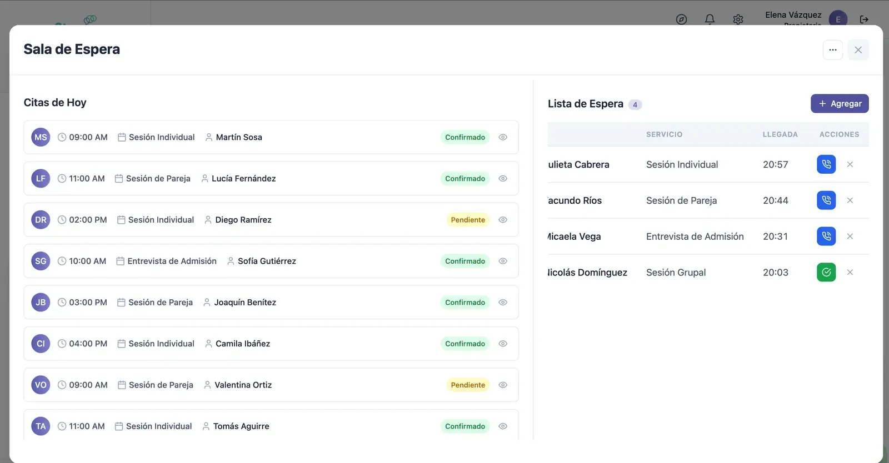
Task: Mark Nicolás Domínguez as attended with green check
Action: 826,273
